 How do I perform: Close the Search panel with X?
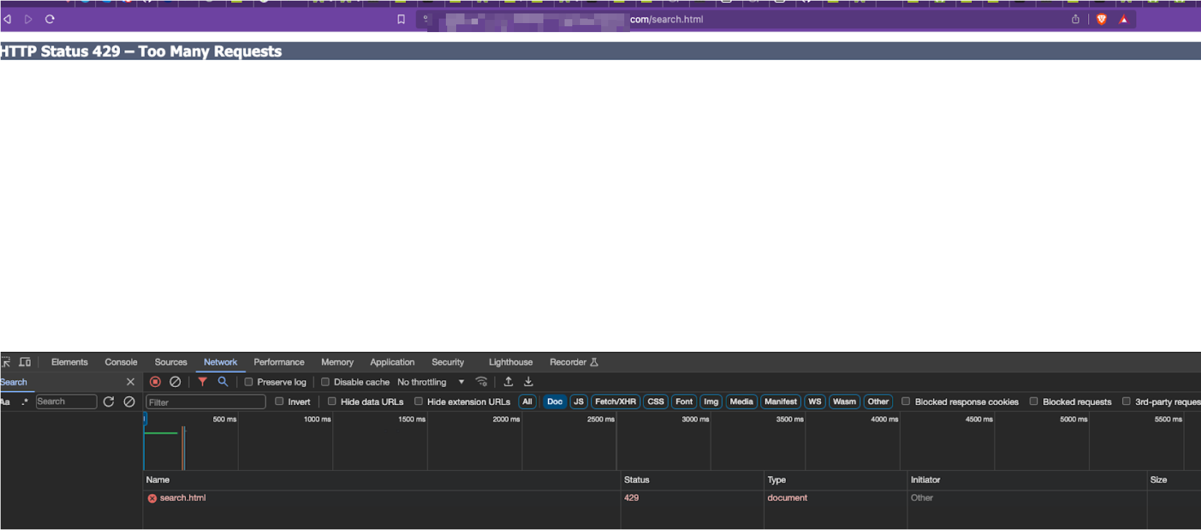click(x=131, y=382)
